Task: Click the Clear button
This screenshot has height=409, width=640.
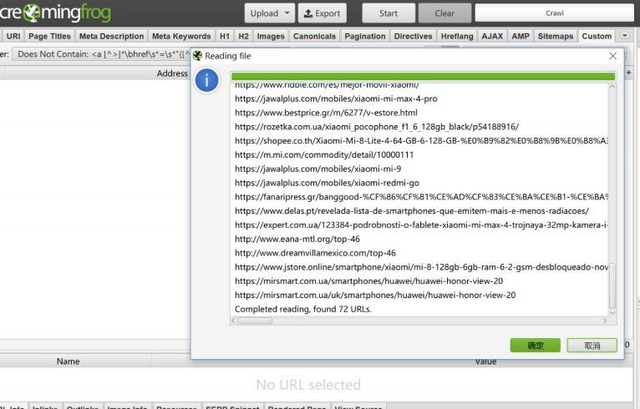Action: 444,13
